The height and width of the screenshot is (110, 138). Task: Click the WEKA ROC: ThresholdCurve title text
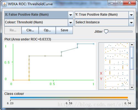click(x=30, y=4)
